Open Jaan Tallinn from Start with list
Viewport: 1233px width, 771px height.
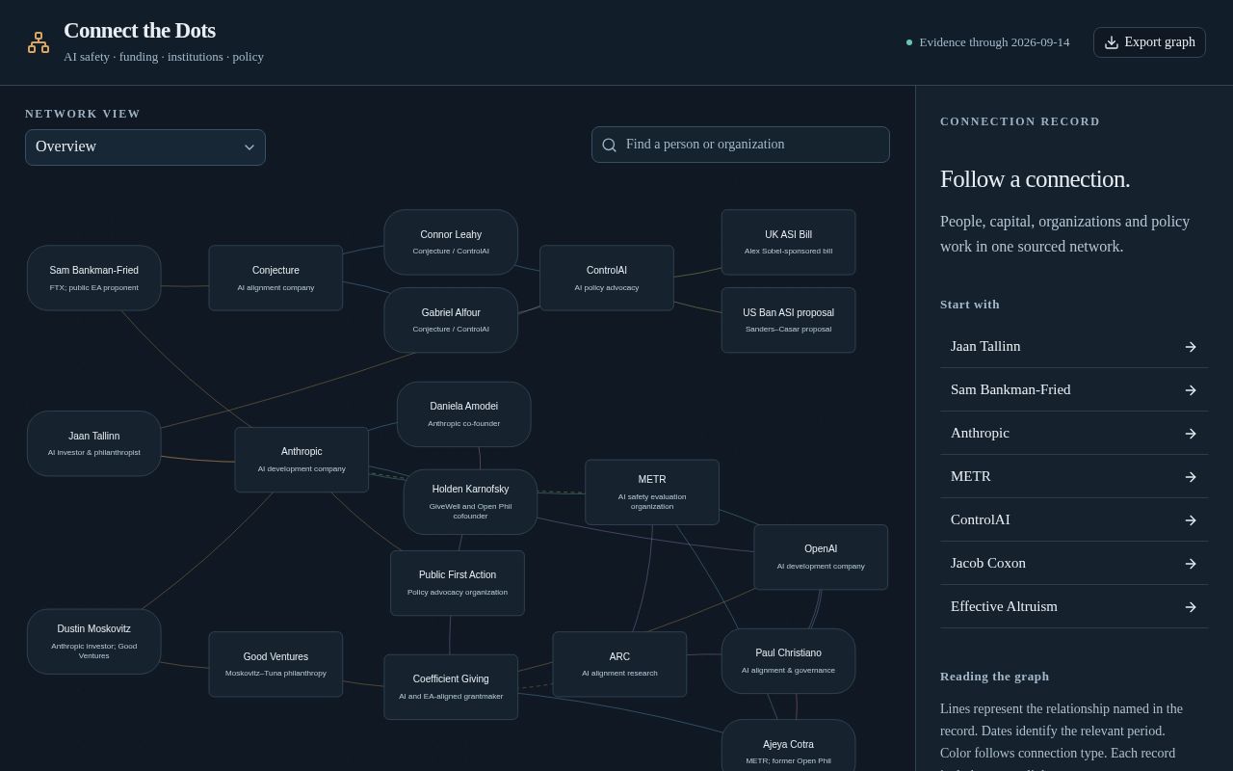(x=1074, y=346)
